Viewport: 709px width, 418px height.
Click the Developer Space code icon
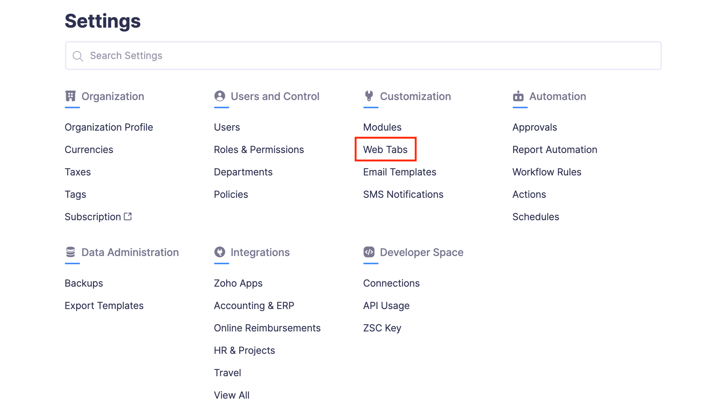tap(369, 252)
